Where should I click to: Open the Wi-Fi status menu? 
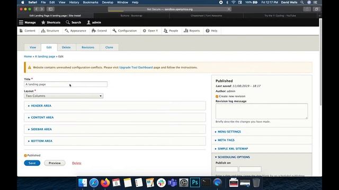pos(234,2)
